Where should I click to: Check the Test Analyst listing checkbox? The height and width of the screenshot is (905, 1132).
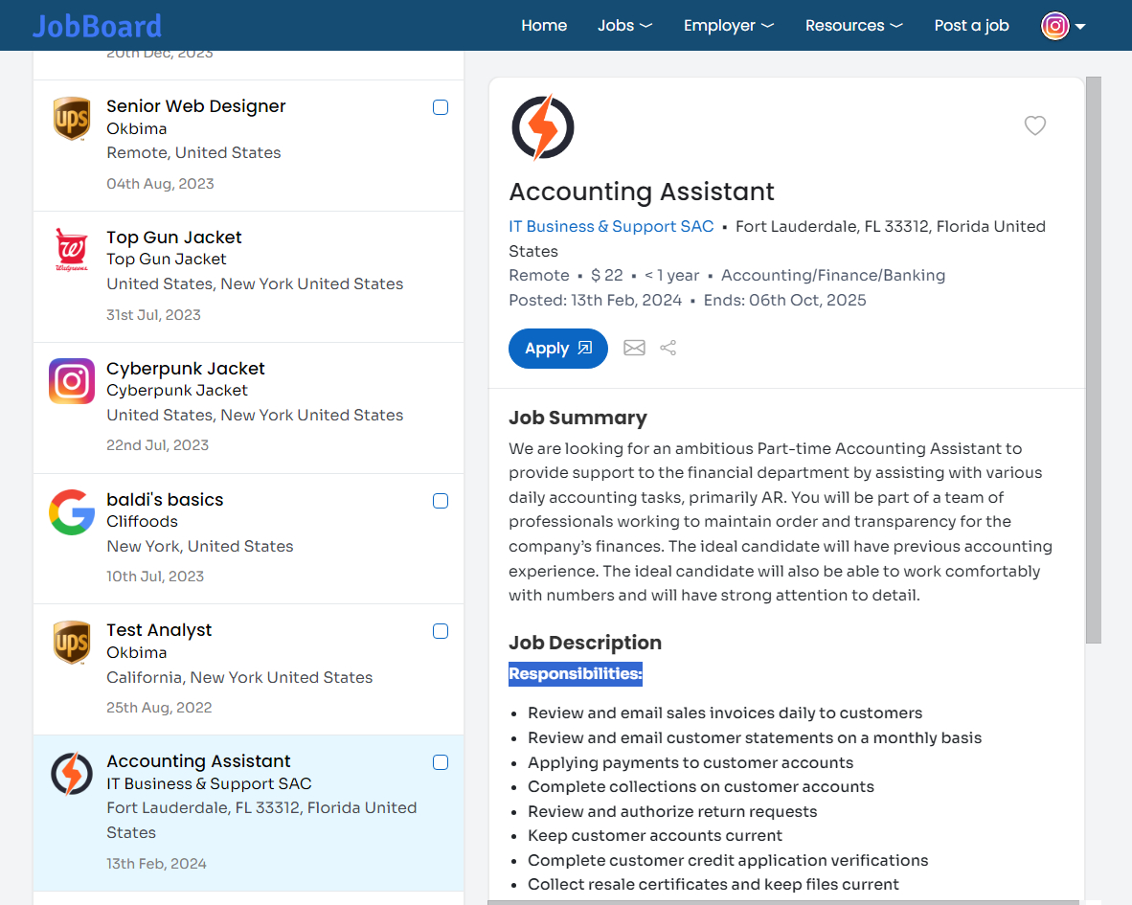tap(441, 631)
